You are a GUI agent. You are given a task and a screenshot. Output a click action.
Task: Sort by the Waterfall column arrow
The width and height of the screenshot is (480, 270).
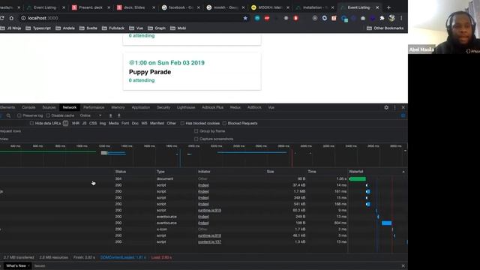[403, 172]
